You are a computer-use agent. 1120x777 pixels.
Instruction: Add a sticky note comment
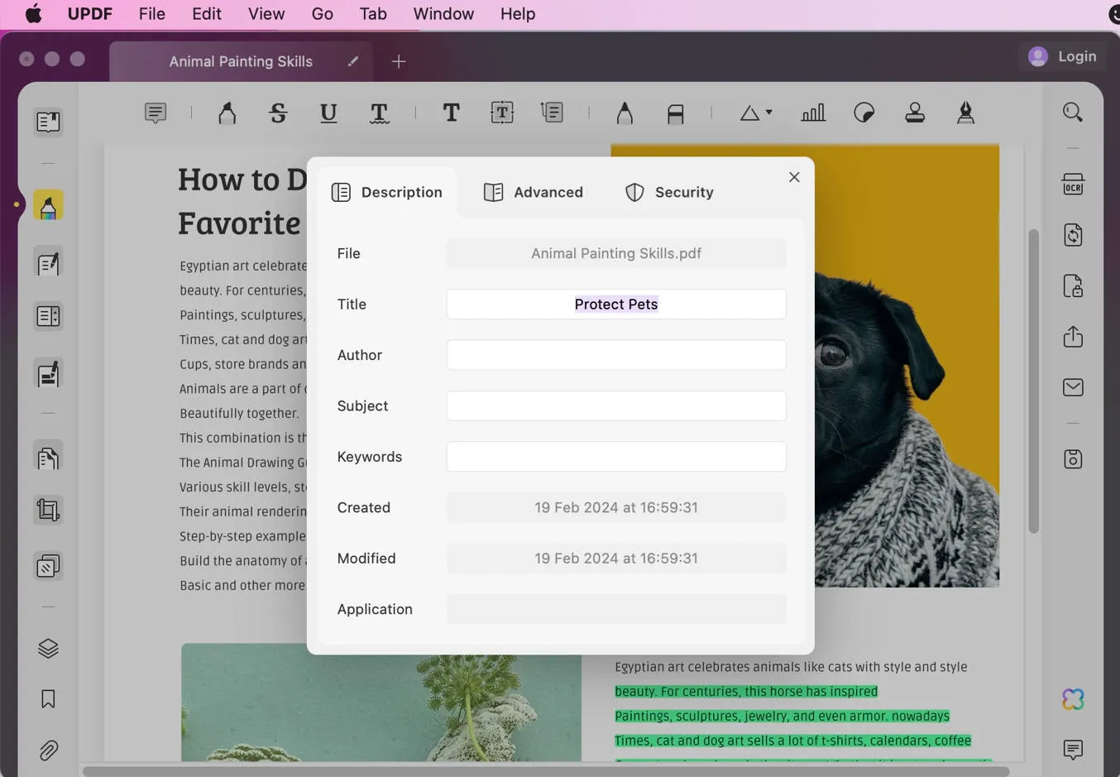(156, 113)
